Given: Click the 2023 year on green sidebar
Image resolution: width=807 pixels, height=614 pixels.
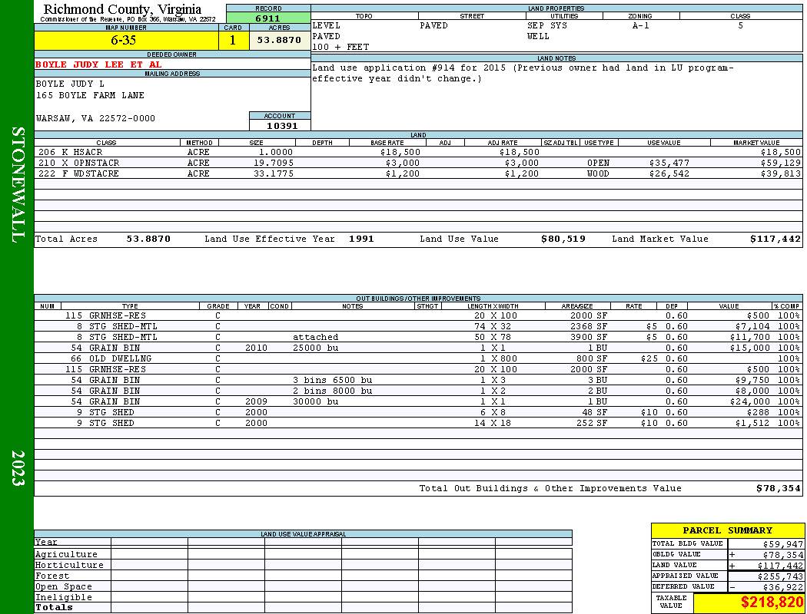Looking at the screenshot, I should tap(17, 467).
